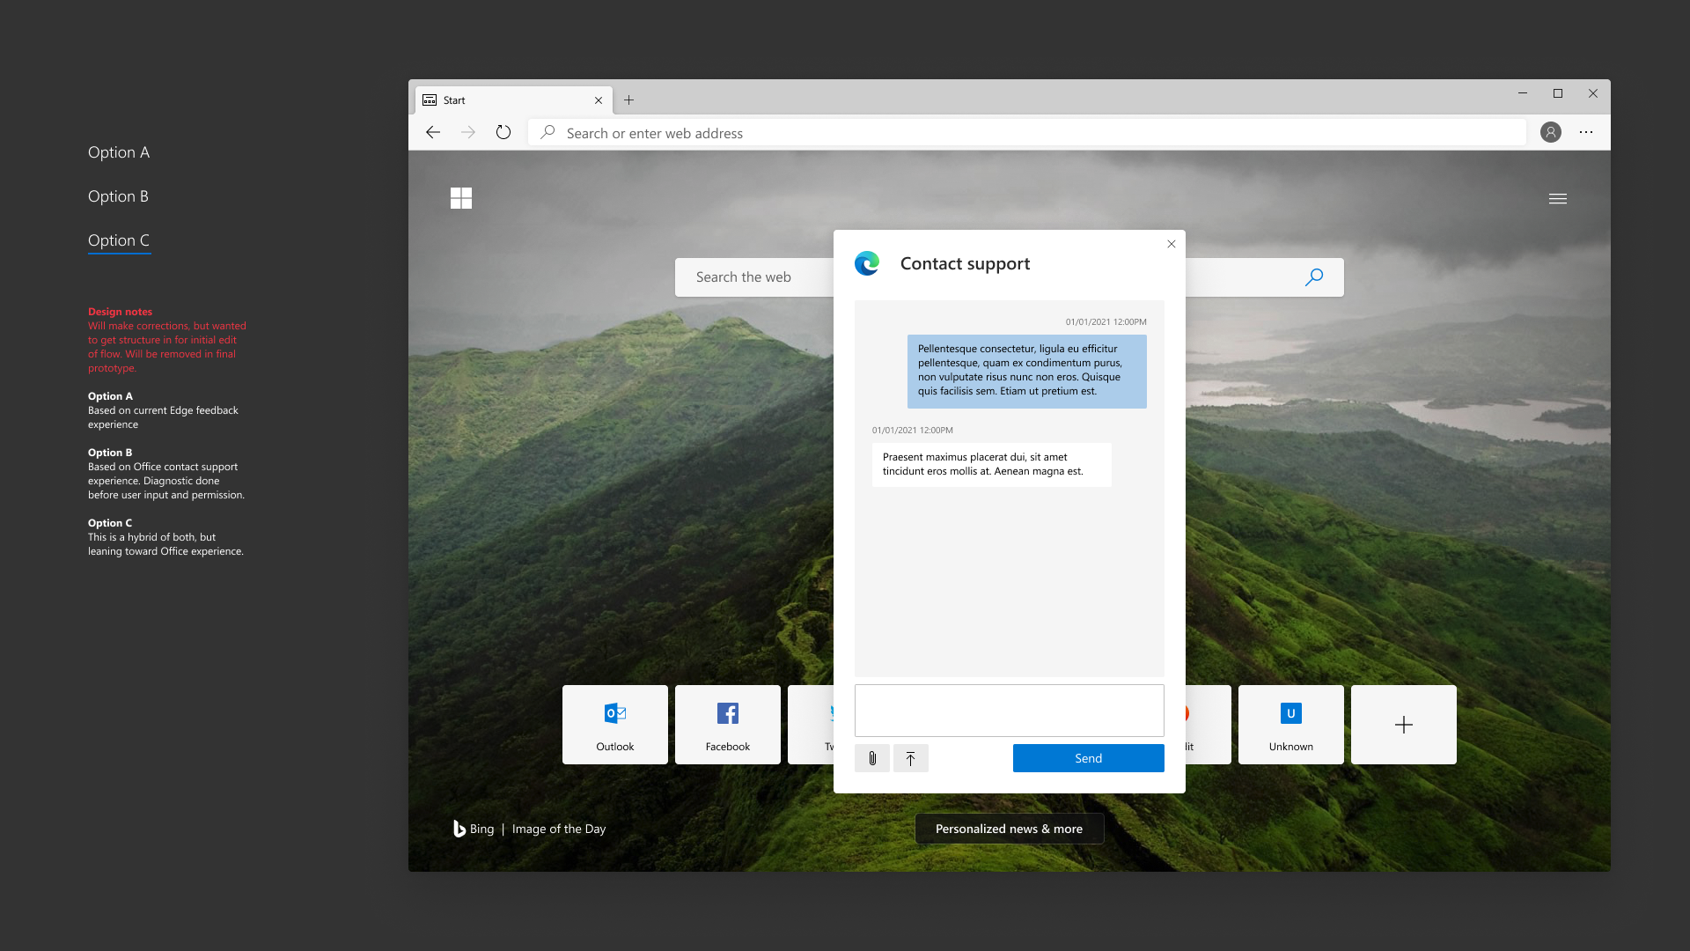Add a new quick link tile

pos(1404,725)
